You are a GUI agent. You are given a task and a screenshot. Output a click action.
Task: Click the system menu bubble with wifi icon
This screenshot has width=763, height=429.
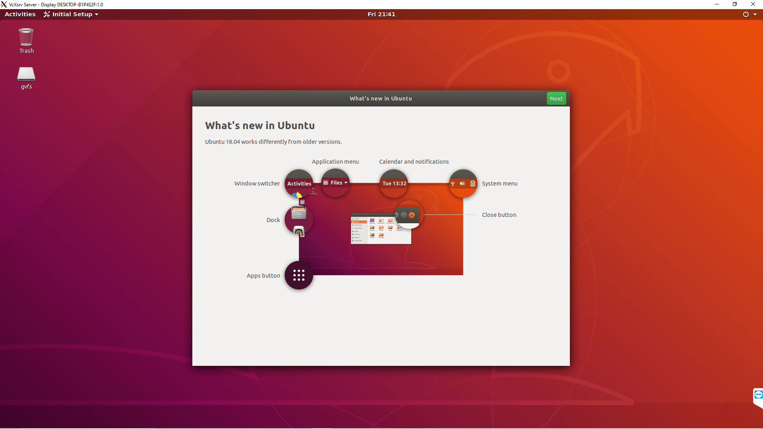(463, 184)
